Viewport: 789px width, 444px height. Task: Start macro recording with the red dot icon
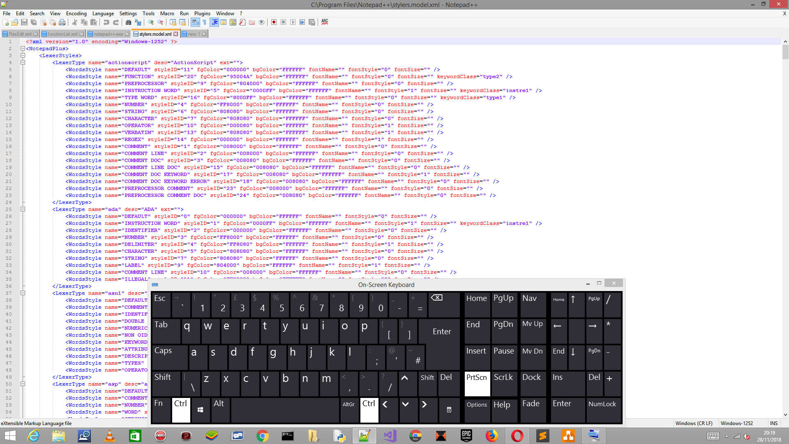(x=274, y=22)
